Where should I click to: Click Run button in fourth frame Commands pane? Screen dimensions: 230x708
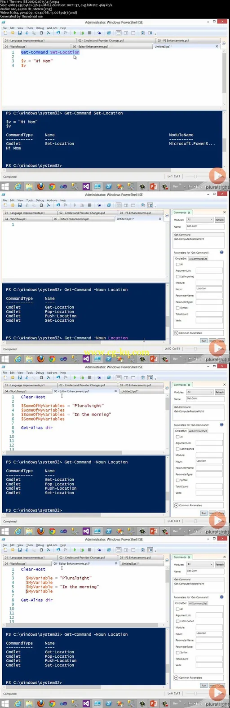pyautogui.click(x=204, y=686)
